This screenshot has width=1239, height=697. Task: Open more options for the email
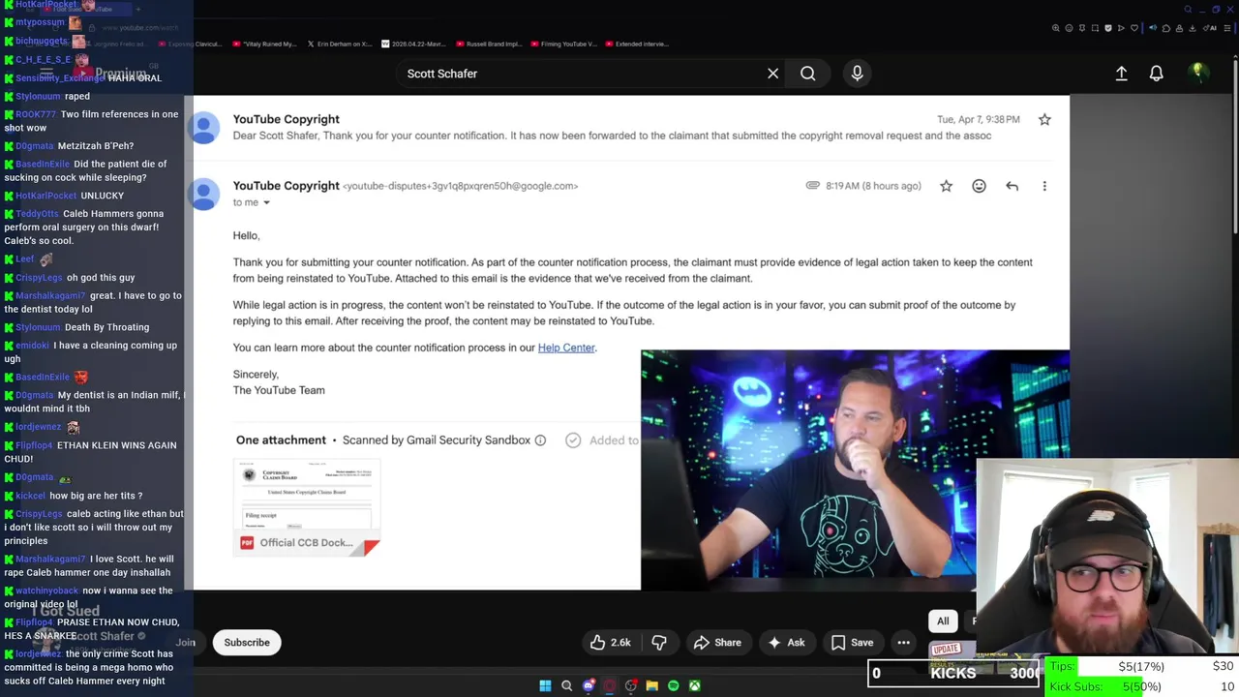pyautogui.click(x=1044, y=186)
